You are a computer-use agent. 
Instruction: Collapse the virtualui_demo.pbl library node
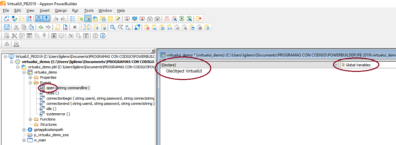(18, 67)
